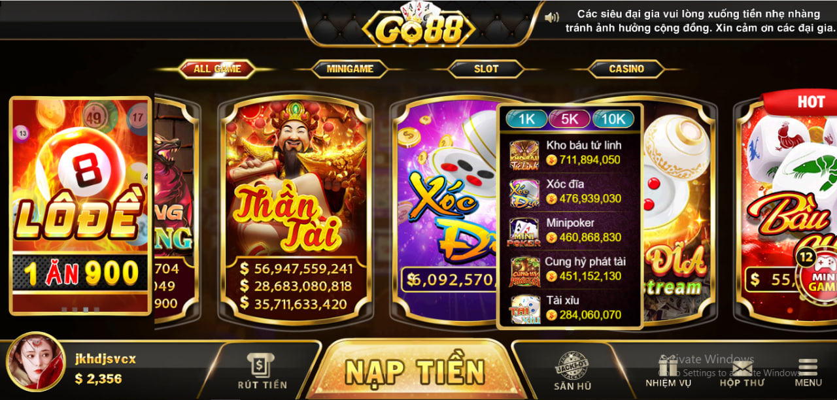Click the user avatar picture
This screenshot has width=837, height=400.
(x=36, y=361)
